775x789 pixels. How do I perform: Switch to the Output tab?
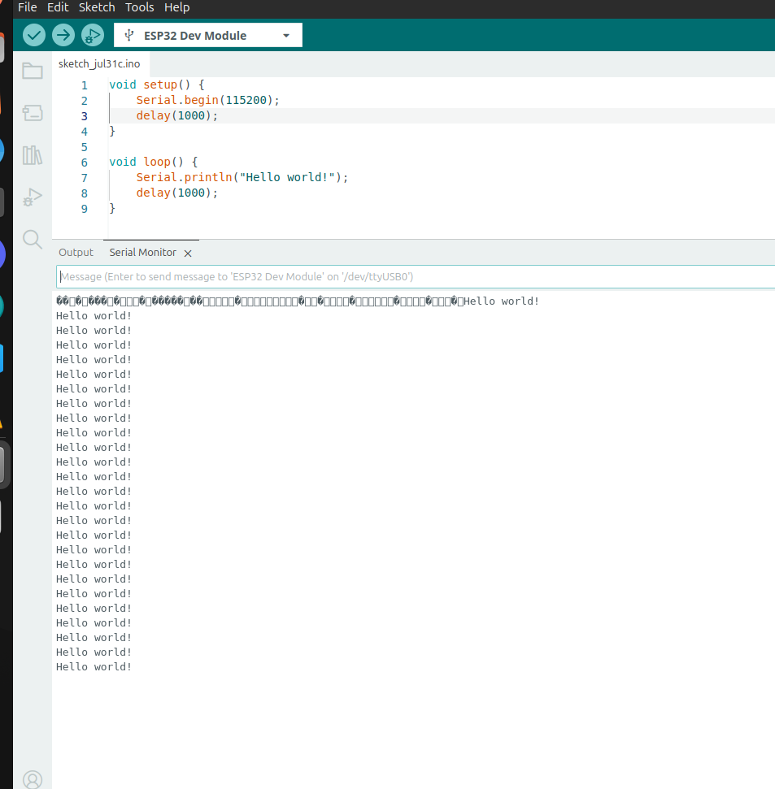coord(76,252)
